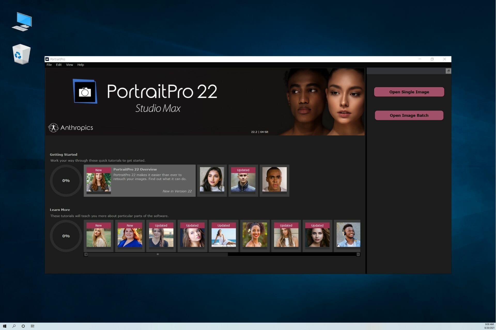Open the Help menu

coord(81,65)
